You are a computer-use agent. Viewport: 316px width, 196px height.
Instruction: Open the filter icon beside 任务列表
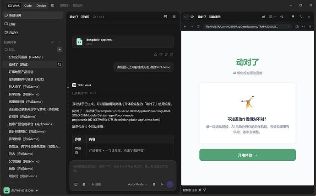coord(60,42)
